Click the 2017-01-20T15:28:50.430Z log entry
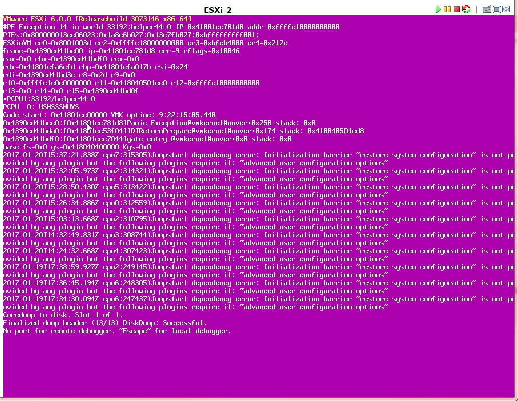This screenshot has height=401, width=518. click(x=259, y=191)
